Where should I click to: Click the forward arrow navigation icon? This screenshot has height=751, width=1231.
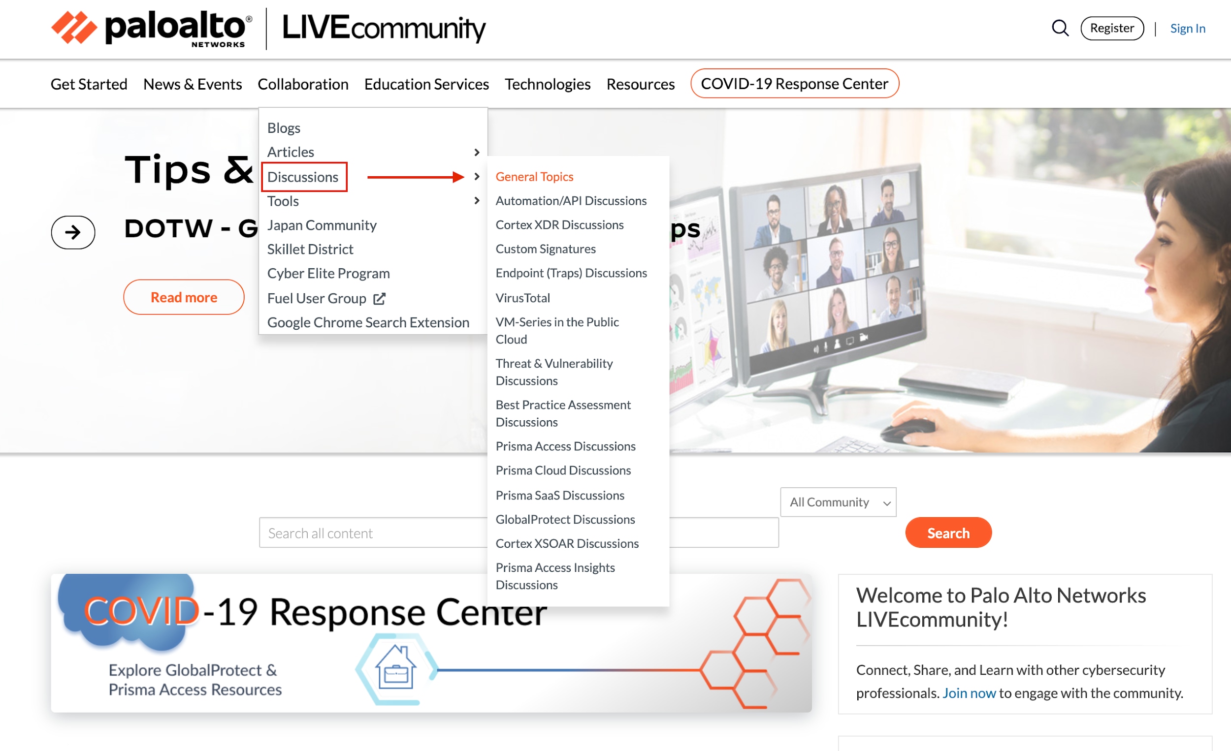pos(72,232)
